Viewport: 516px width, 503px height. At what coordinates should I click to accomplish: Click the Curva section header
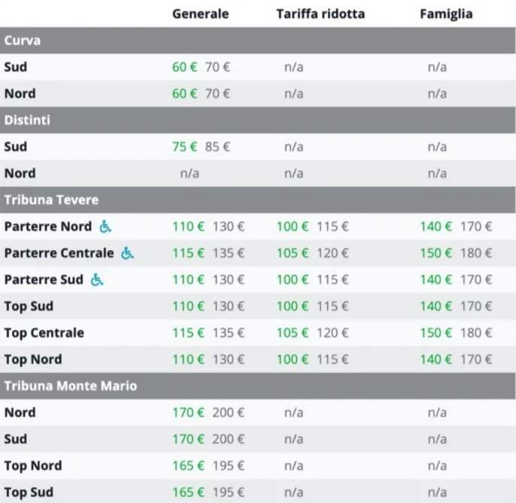(258, 41)
